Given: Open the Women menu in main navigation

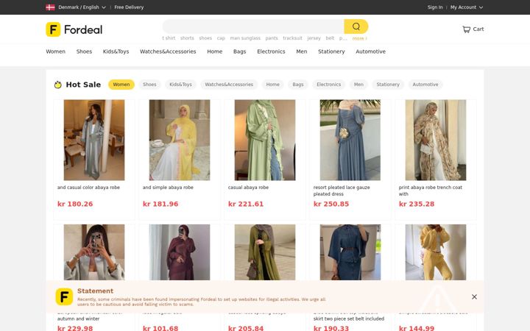Looking at the screenshot, I should [55, 51].
